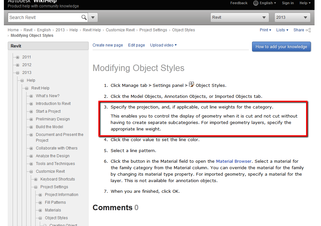
Task: Collapse the Revit Help tree node
Action: point(27,88)
